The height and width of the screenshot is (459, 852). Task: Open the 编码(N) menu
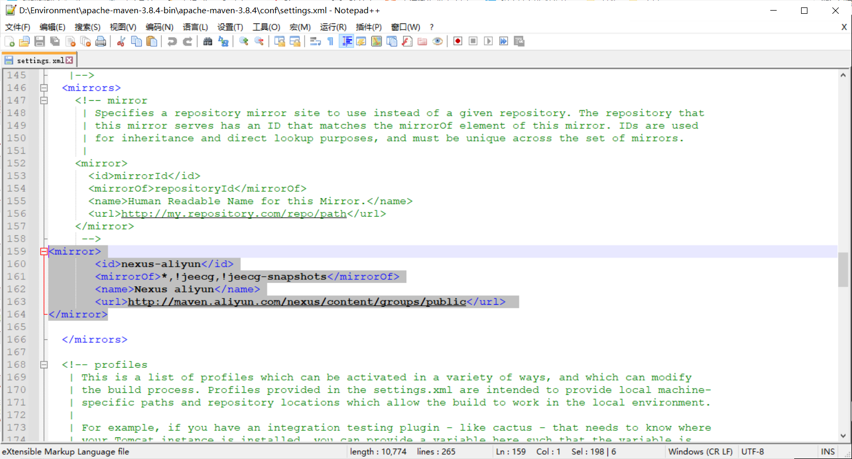[x=160, y=27]
